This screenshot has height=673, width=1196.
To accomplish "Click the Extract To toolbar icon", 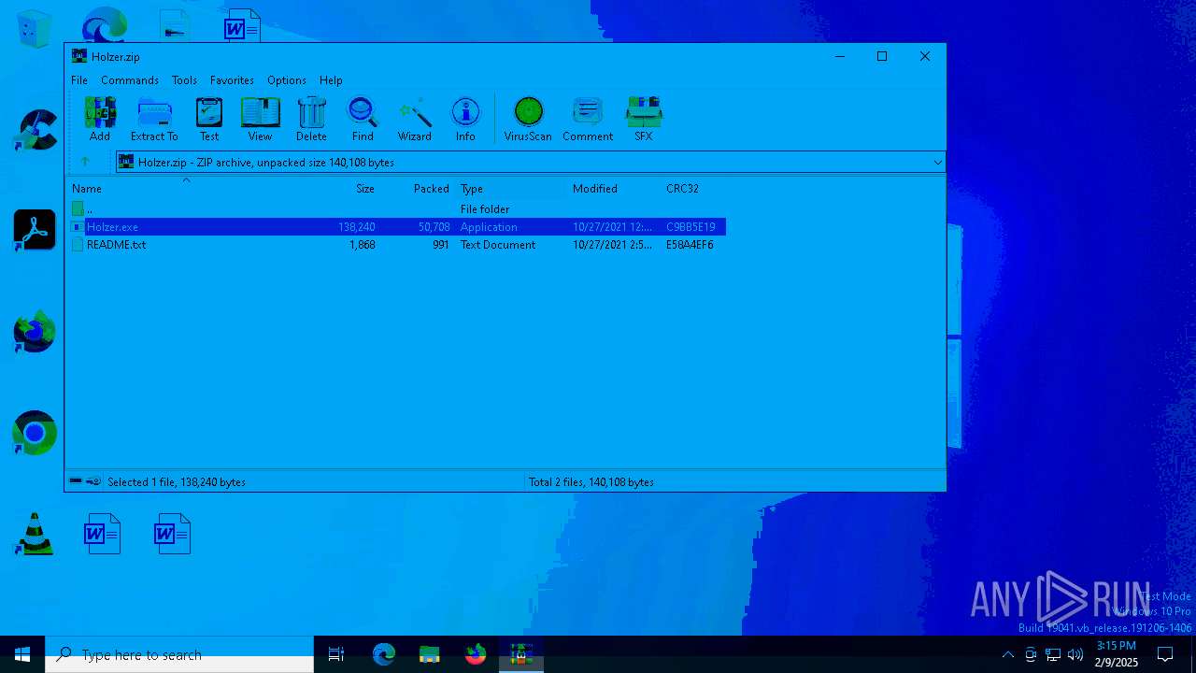I will click(x=154, y=113).
